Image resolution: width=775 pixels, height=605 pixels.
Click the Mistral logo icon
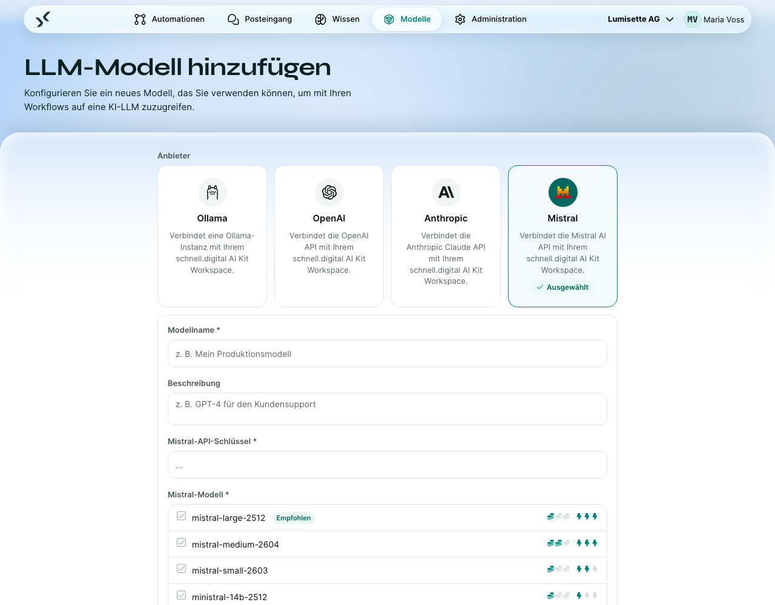563,192
